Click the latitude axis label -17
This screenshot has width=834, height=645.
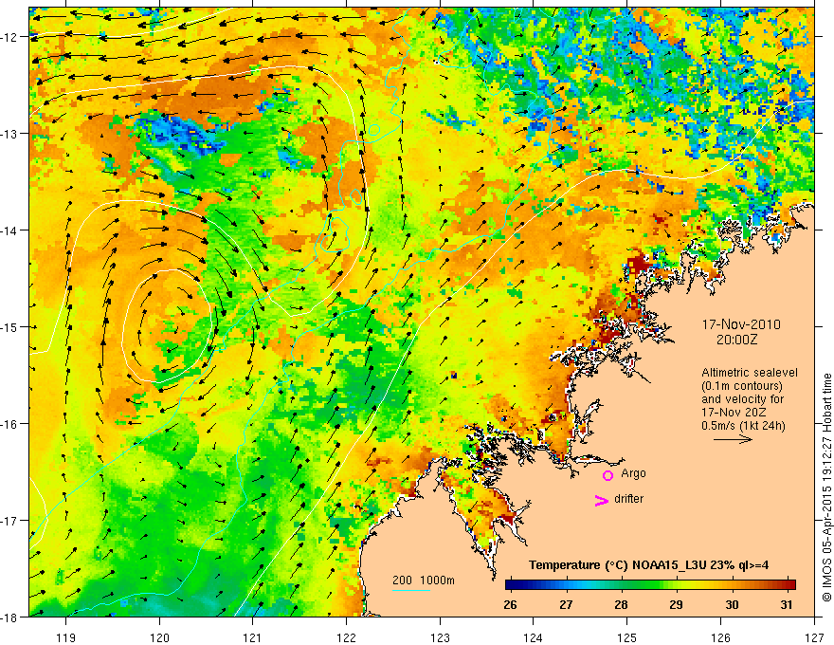pyautogui.click(x=10, y=520)
